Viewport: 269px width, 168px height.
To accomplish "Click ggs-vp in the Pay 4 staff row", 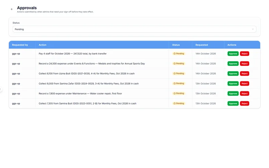I will point(16,54).
